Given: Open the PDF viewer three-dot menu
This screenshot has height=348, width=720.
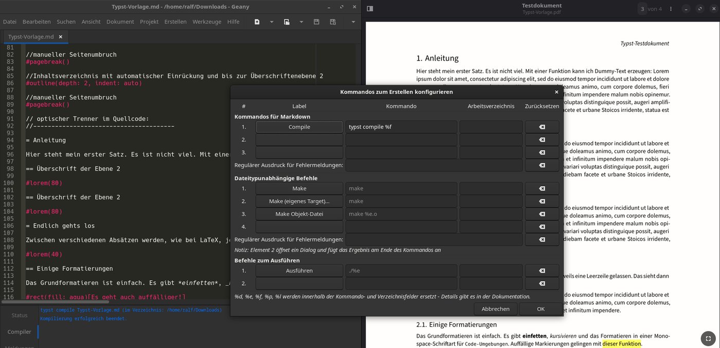Looking at the screenshot, I should (671, 9).
